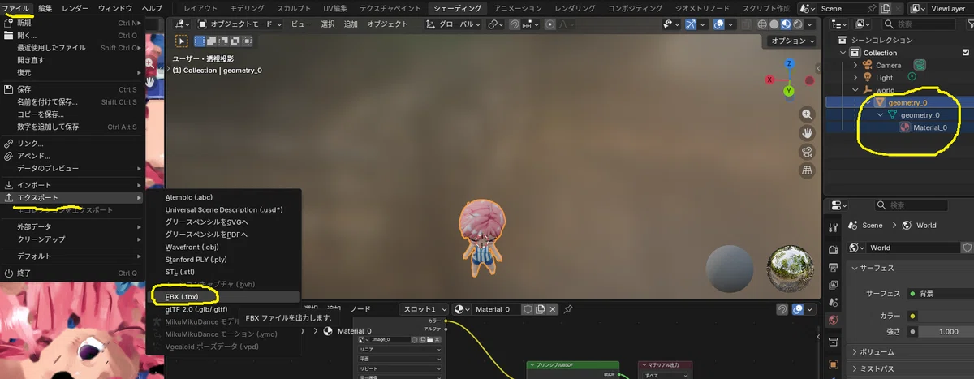Expand the Camera item in the outliner
This screenshot has height=379, width=974.
tap(855, 65)
